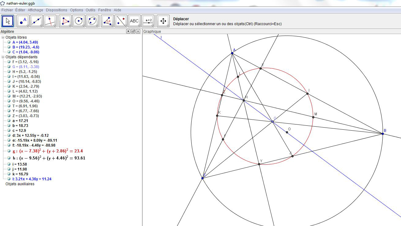This screenshot has height=226, width=401.
Task: Select the New Point tool
Action: [x=23, y=21]
